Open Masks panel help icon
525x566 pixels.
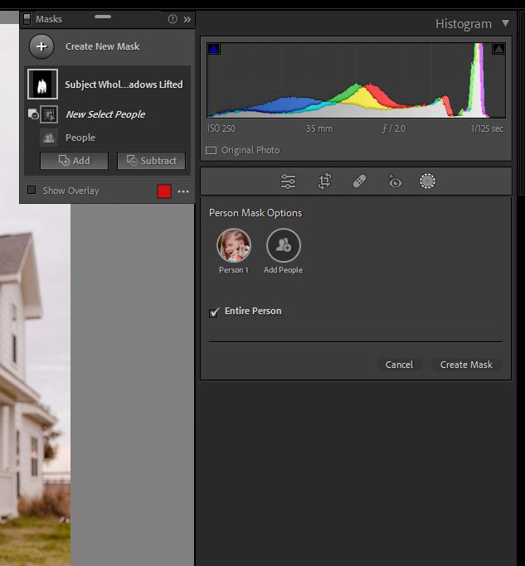coord(173,19)
